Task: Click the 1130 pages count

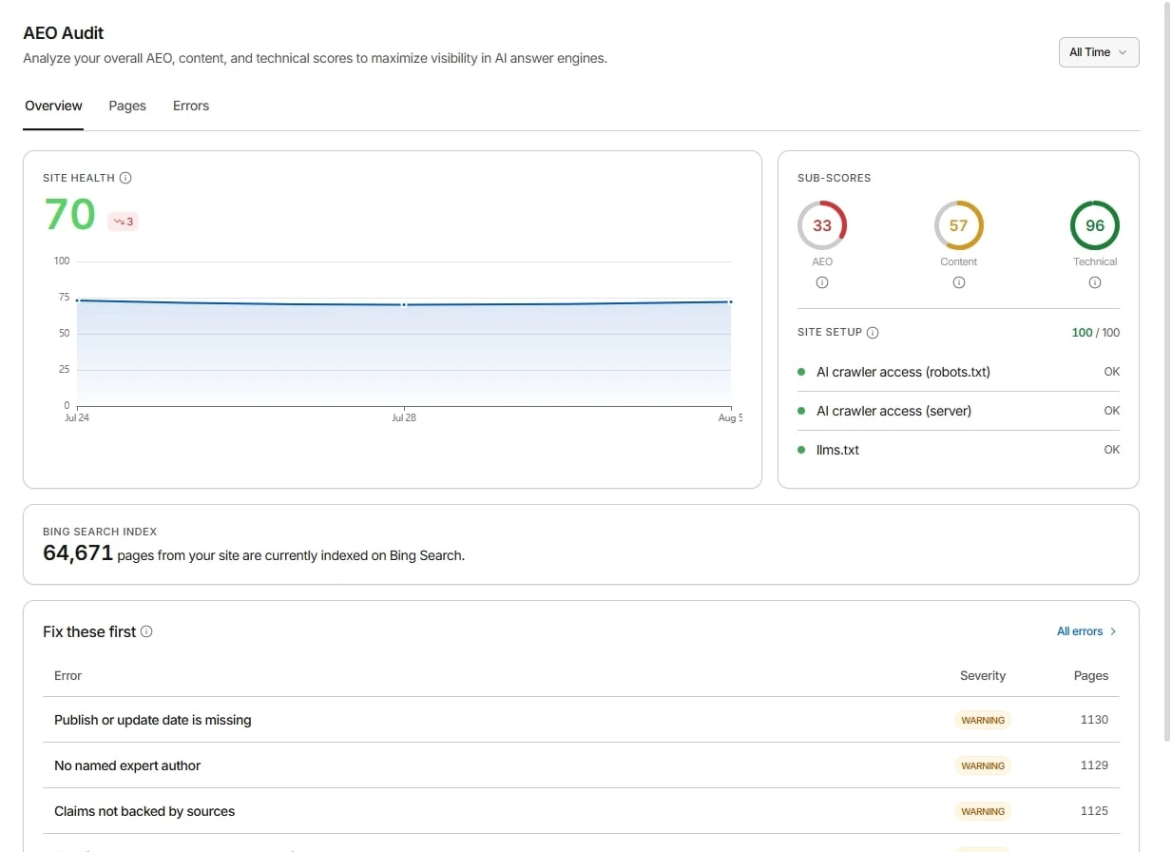Action: pyautogui.click(x=1094, y=720)
